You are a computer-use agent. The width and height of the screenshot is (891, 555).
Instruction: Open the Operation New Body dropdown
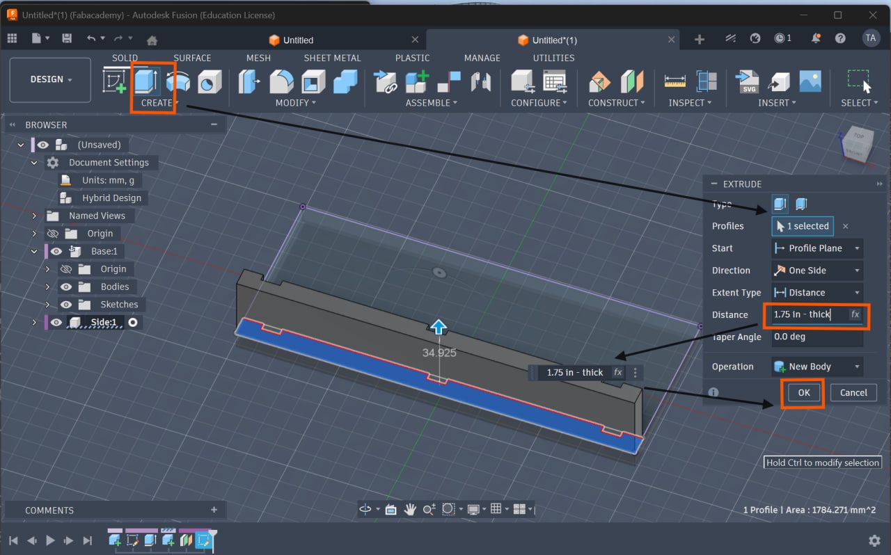pos(817,367)
